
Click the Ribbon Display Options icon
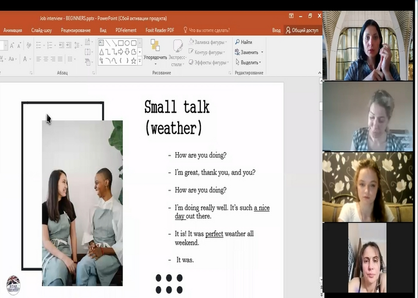(292, 16)
